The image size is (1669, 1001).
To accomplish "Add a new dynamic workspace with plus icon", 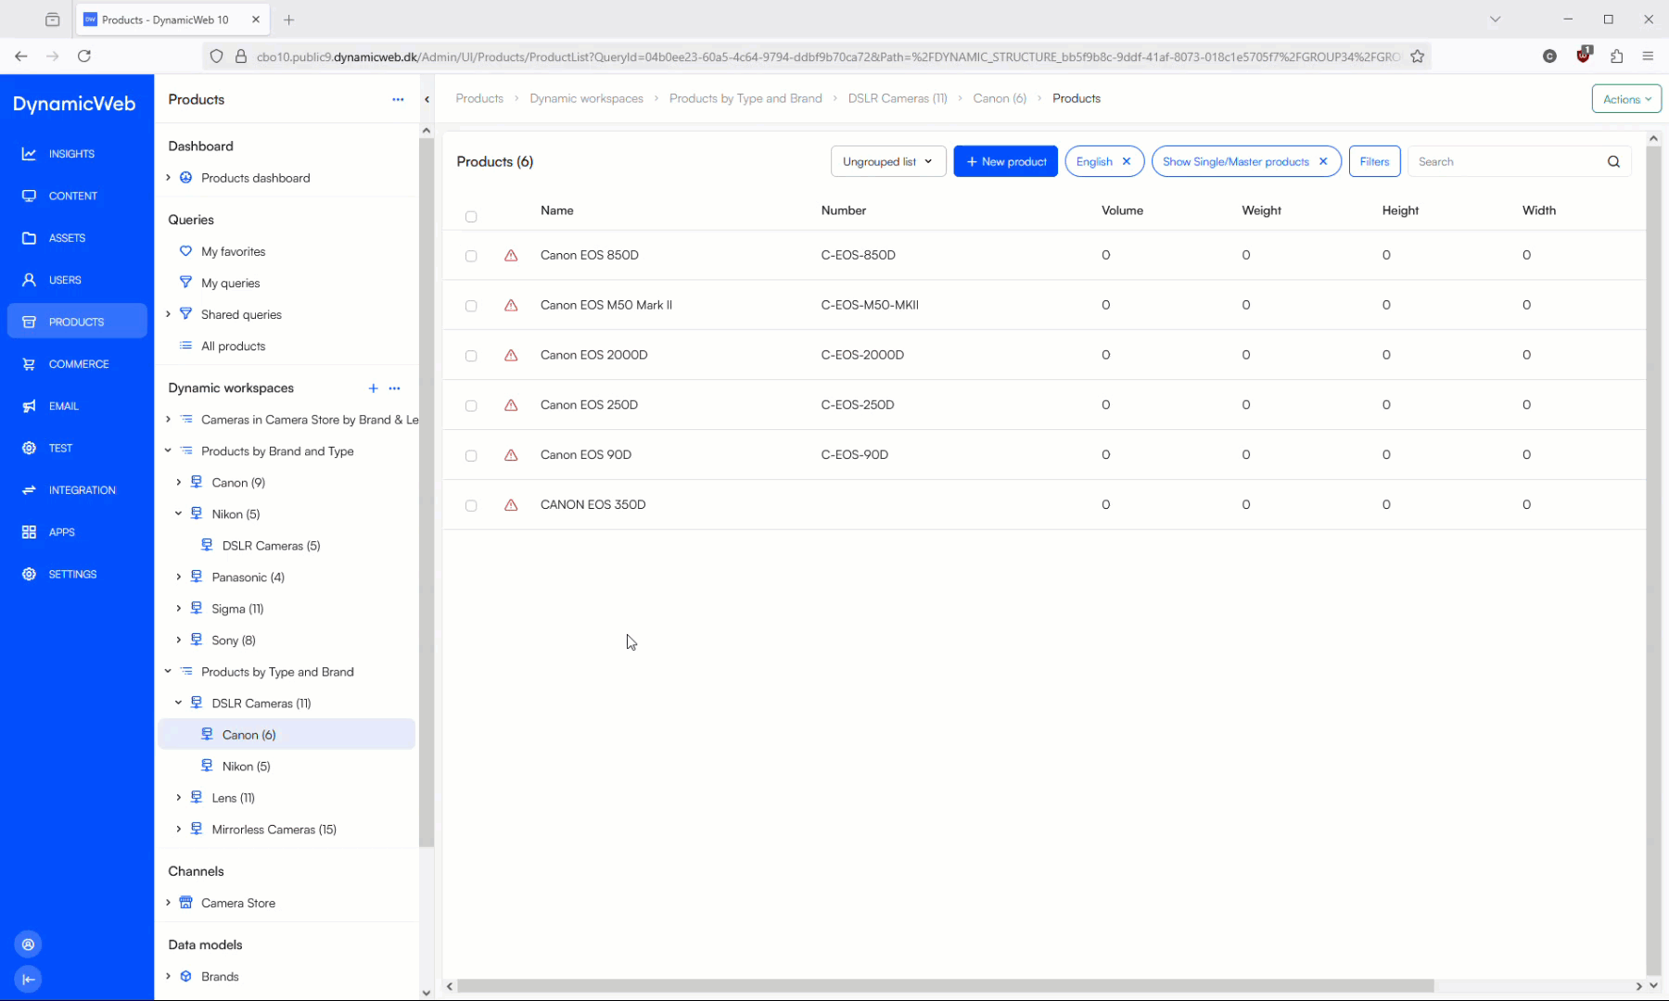I will point(373,388).
